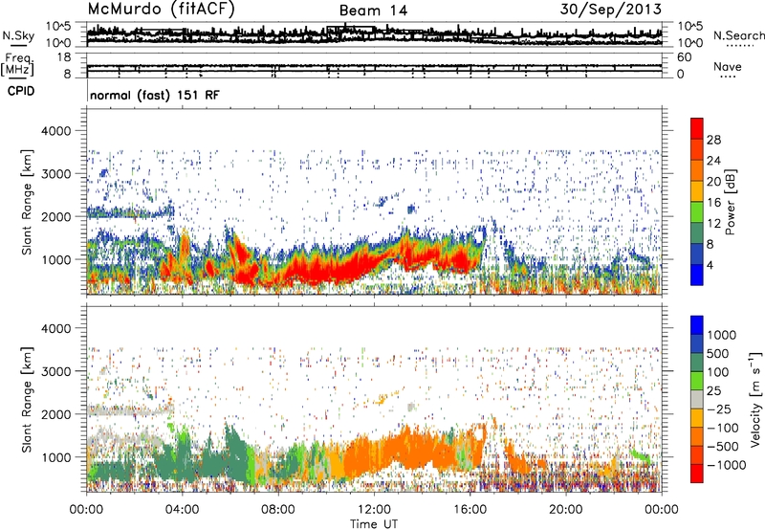Click the Power [dB] colorbar title
The height and width of the screenshot is (530, 765).
[x=731, y=202]
